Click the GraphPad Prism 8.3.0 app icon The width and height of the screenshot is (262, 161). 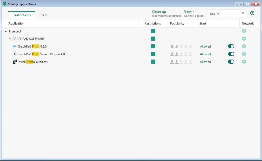pos(15,46)
